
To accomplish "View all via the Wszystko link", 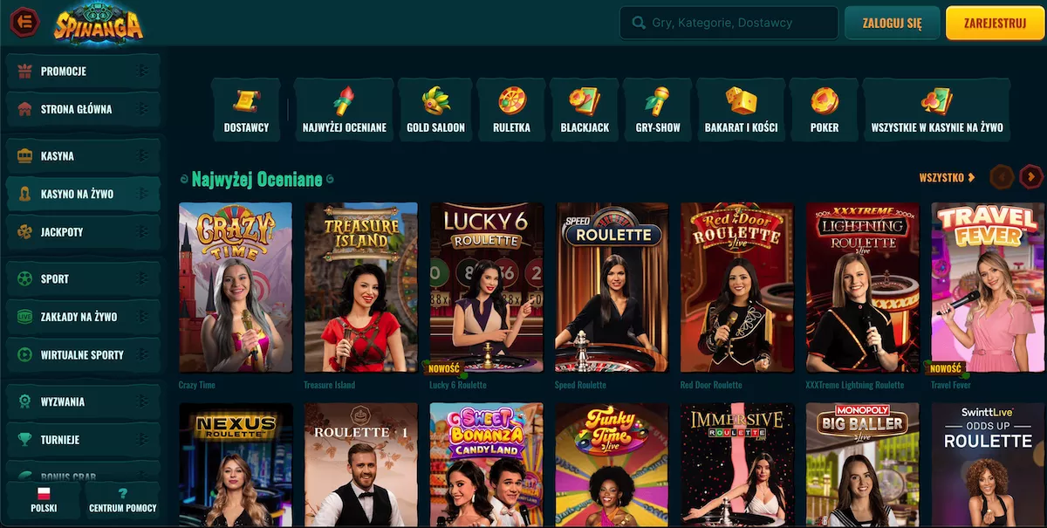I will pyautogui.click(x=947, y=178).
